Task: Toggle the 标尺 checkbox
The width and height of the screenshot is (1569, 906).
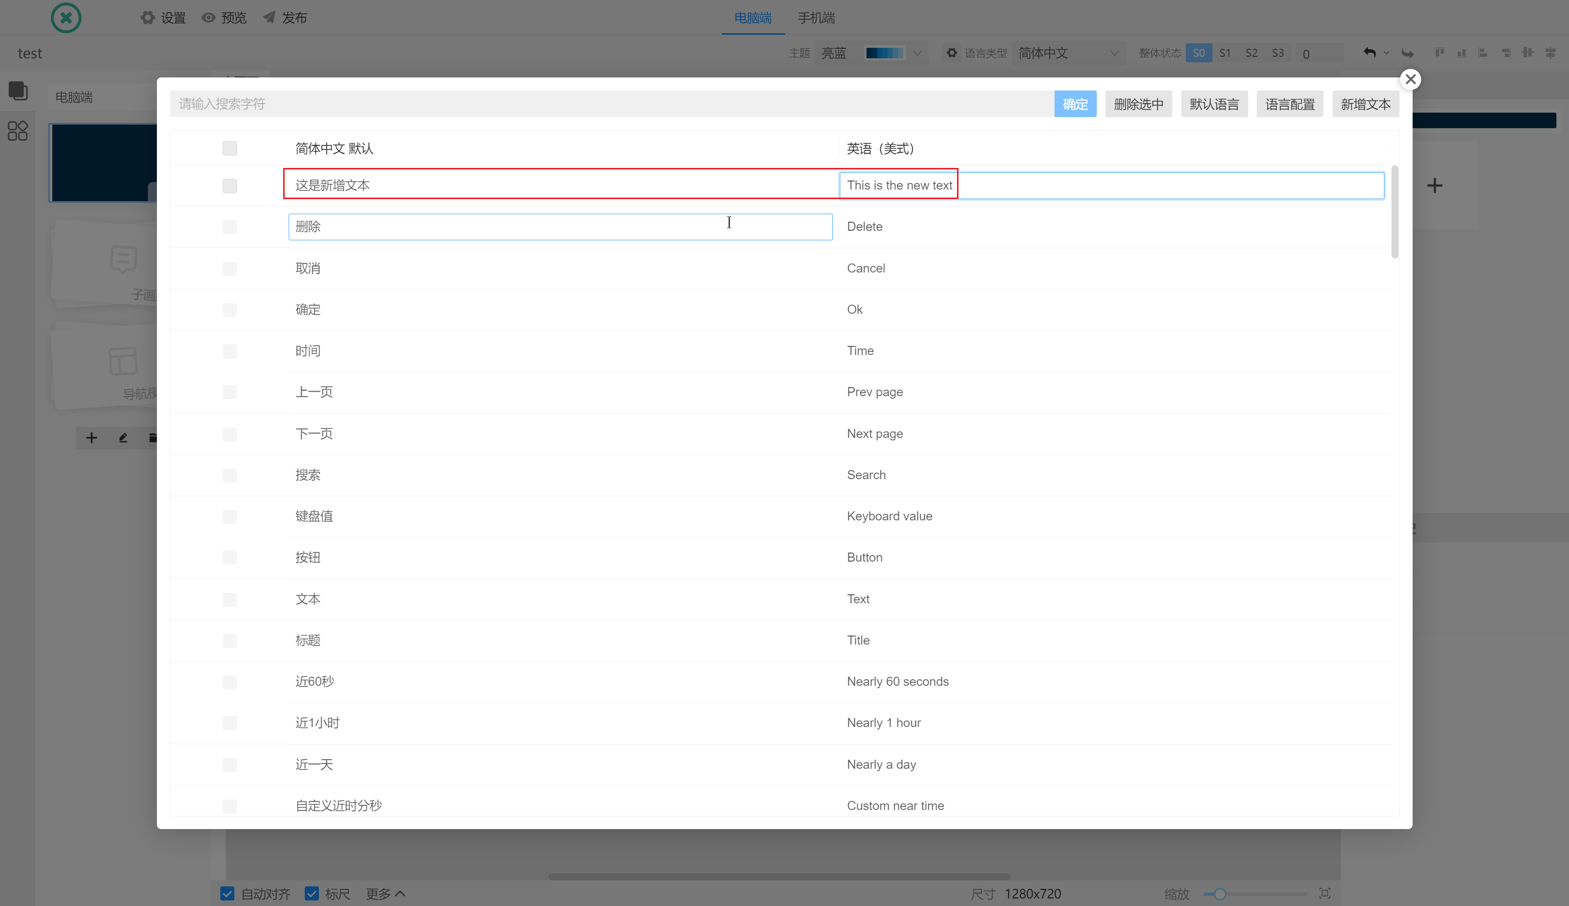Action: pyautogui.click(x=312, y=893)
